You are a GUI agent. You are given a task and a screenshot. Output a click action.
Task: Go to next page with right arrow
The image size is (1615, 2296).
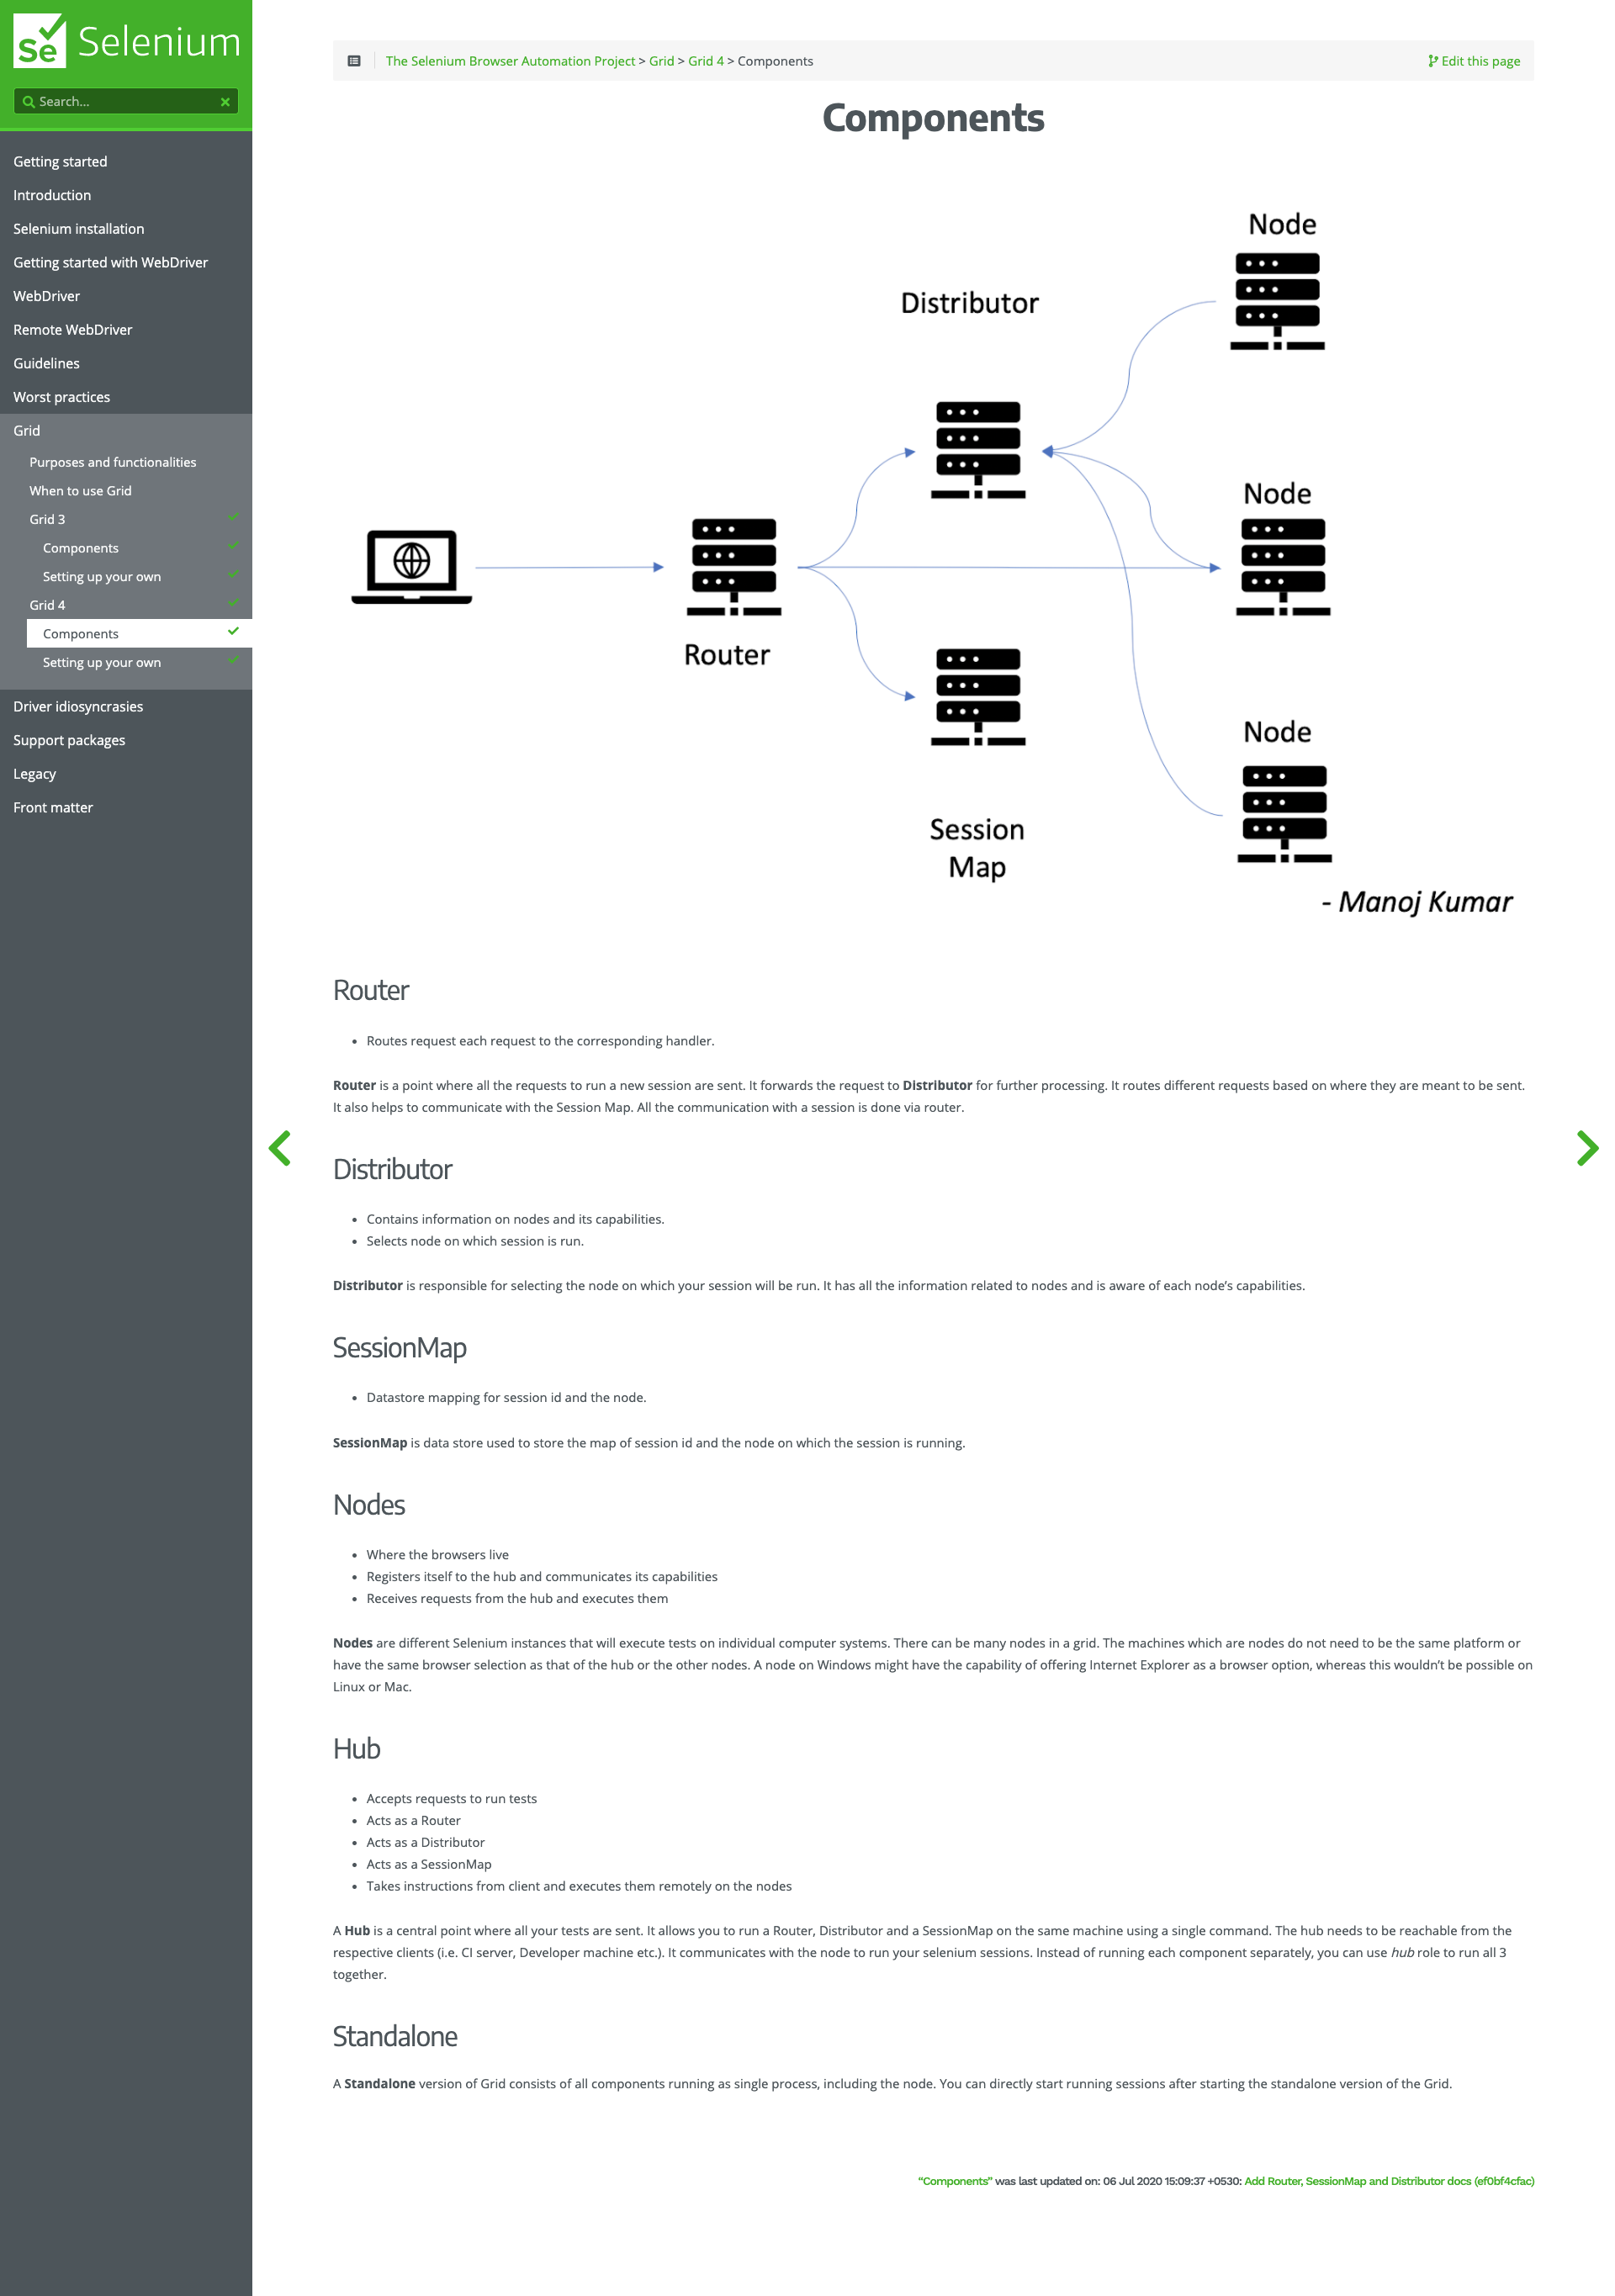pyautogui.click(x=1586, y=1148)
